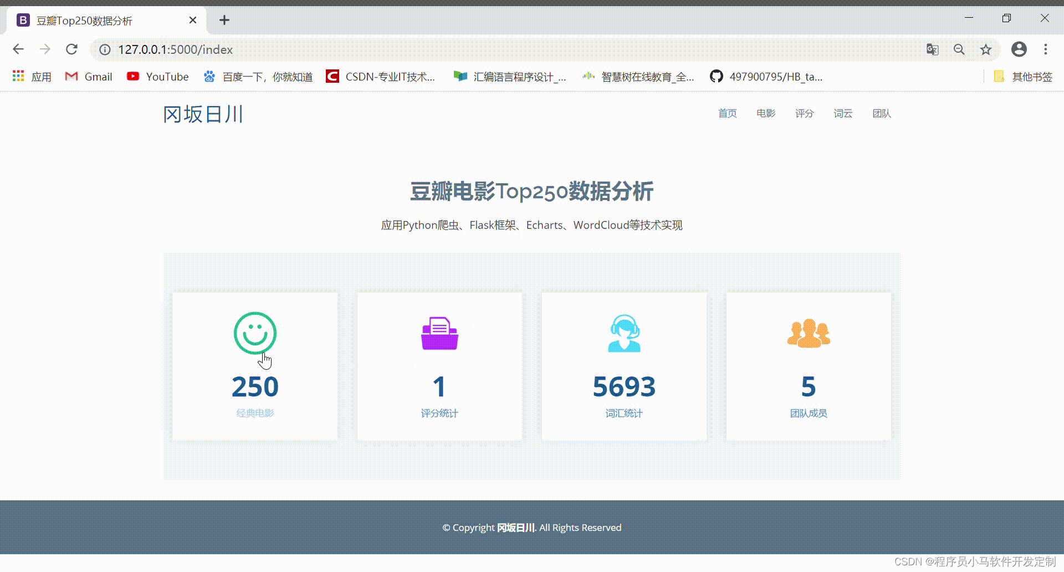This screenshot has height=572, width=1064.
Task: Open the 应用 apps launcher
Action: coord(31,76)
